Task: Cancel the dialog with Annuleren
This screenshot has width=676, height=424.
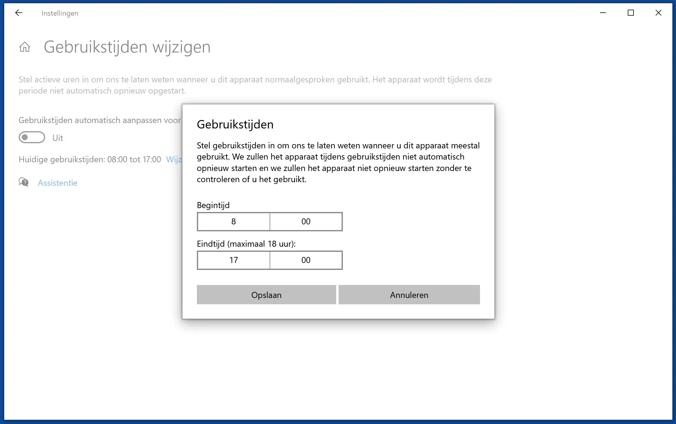Action: coord(409,295)
